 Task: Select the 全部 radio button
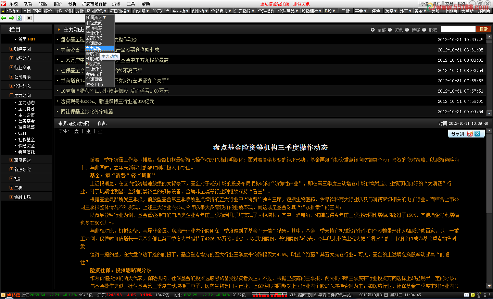tap(372, 29)
